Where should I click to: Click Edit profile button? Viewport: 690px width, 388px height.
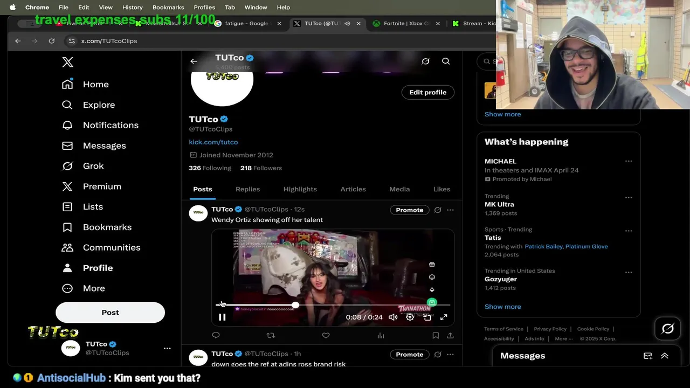point(428,92)
